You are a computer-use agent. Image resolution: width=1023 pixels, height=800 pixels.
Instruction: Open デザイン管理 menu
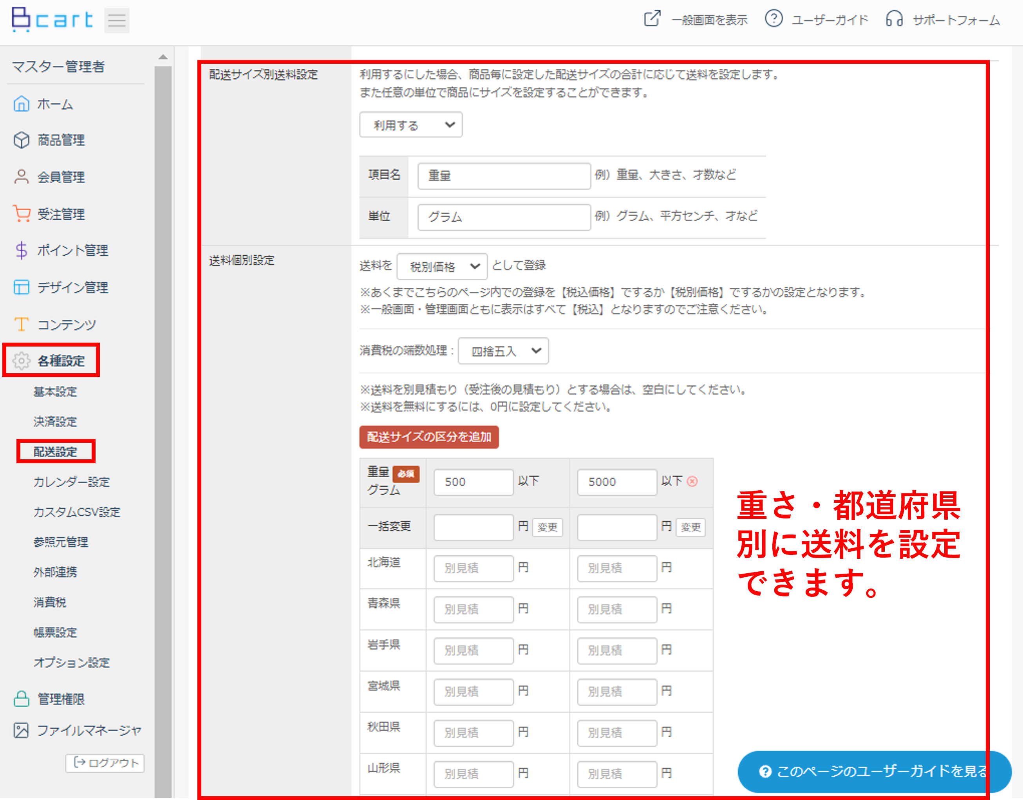[72, 287]
